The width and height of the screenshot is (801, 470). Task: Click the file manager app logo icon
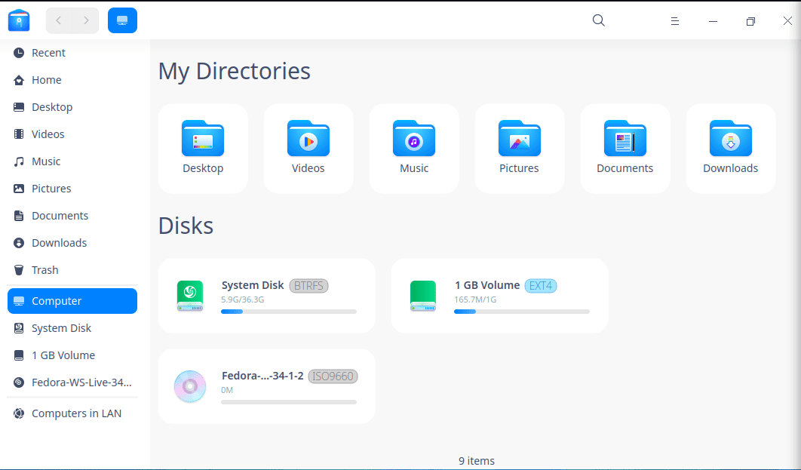point(19,20)
